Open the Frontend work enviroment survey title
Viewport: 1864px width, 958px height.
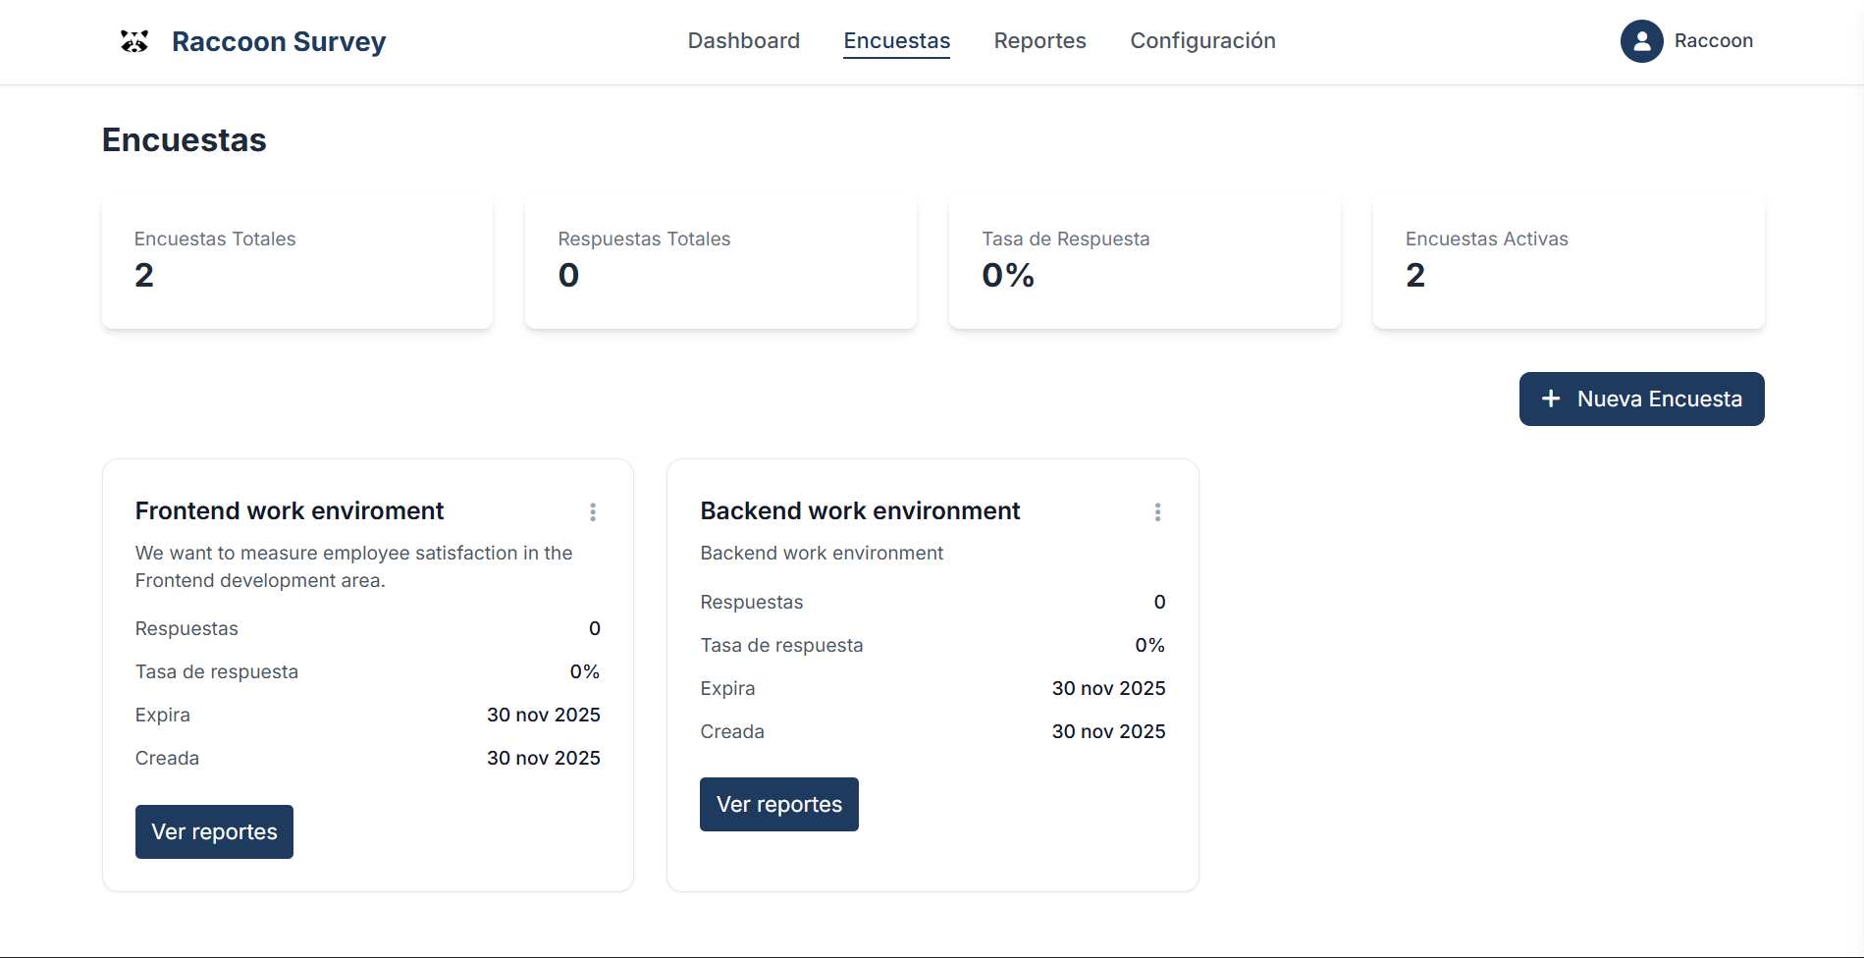[x=290, y=511]
